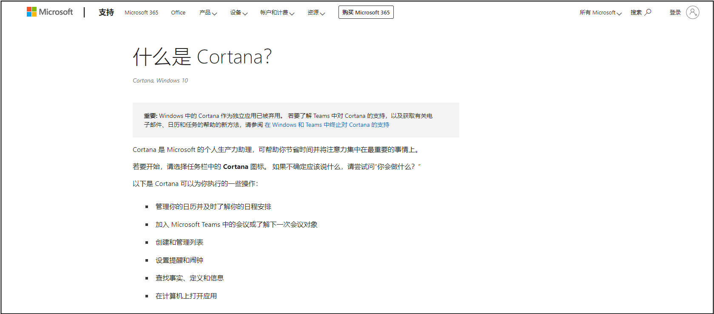
Task: Expand the 产品 dropdown menu
Action: tap(208, 12)
